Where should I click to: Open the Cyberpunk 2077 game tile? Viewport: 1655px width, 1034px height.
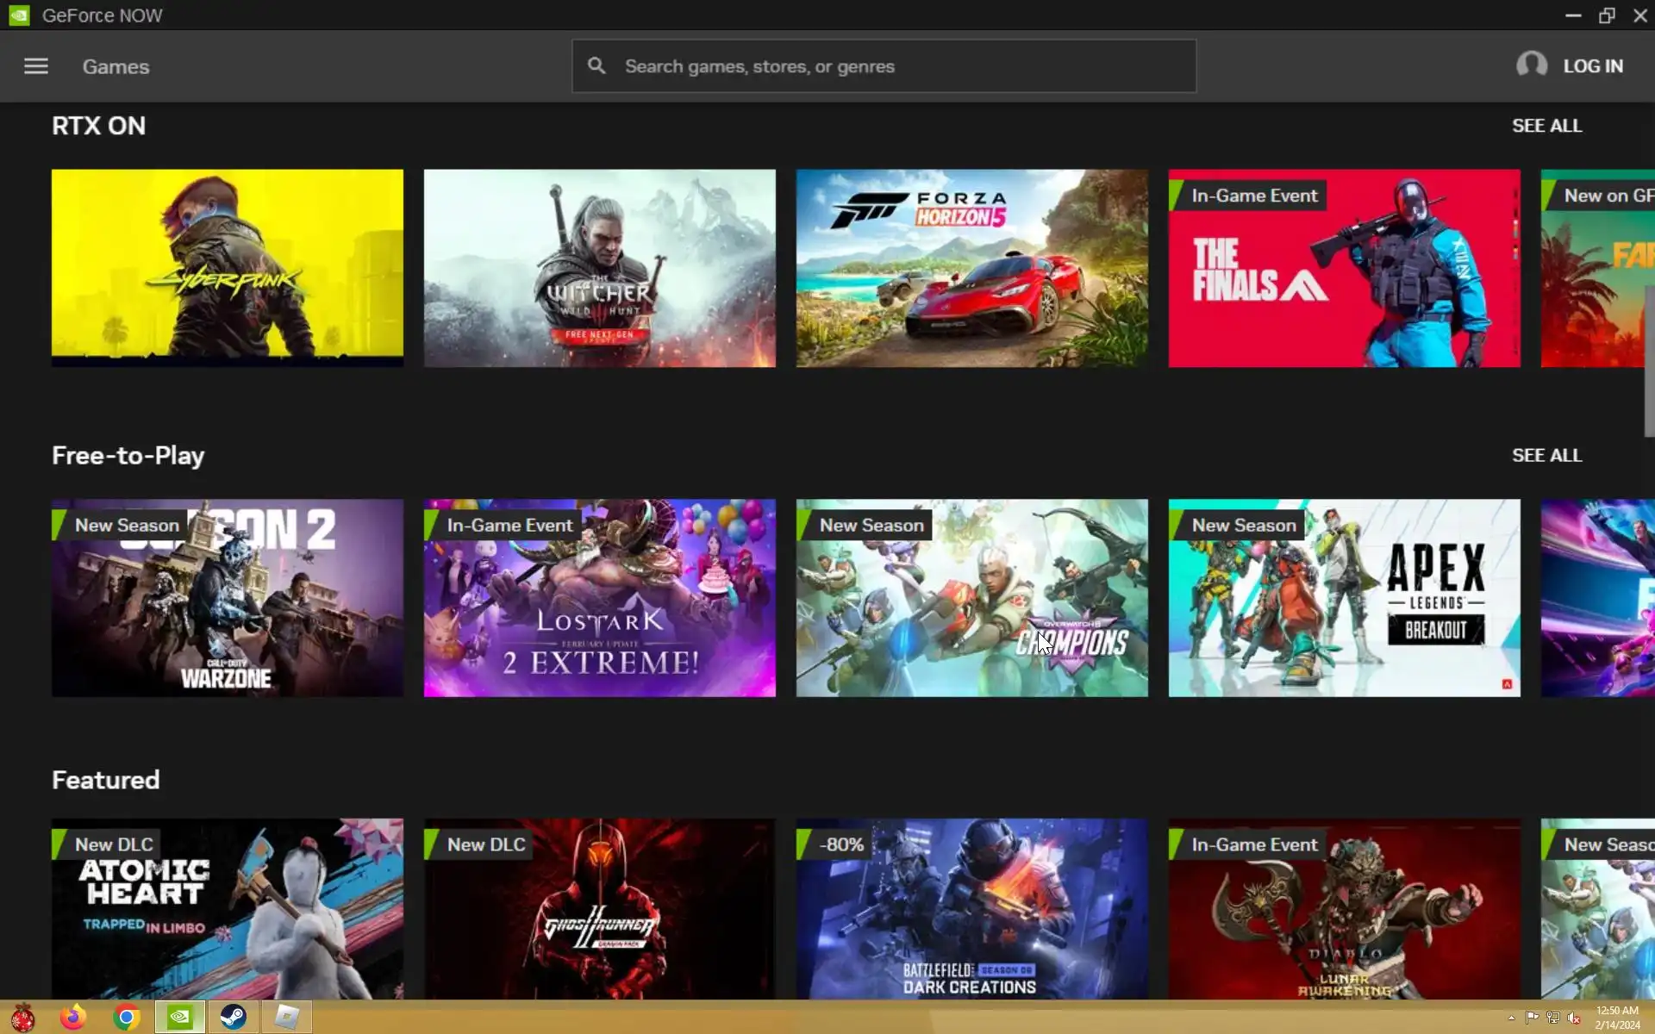coord(227,268)
